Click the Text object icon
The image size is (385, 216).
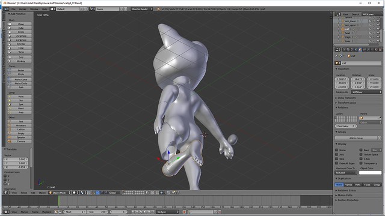click(10, 121)
